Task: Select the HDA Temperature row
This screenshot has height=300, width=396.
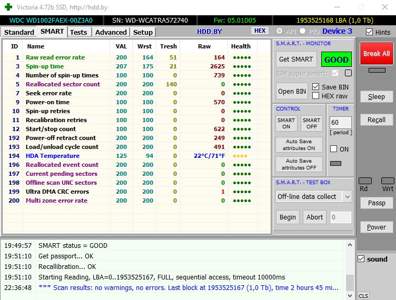Action: point(136,156)
